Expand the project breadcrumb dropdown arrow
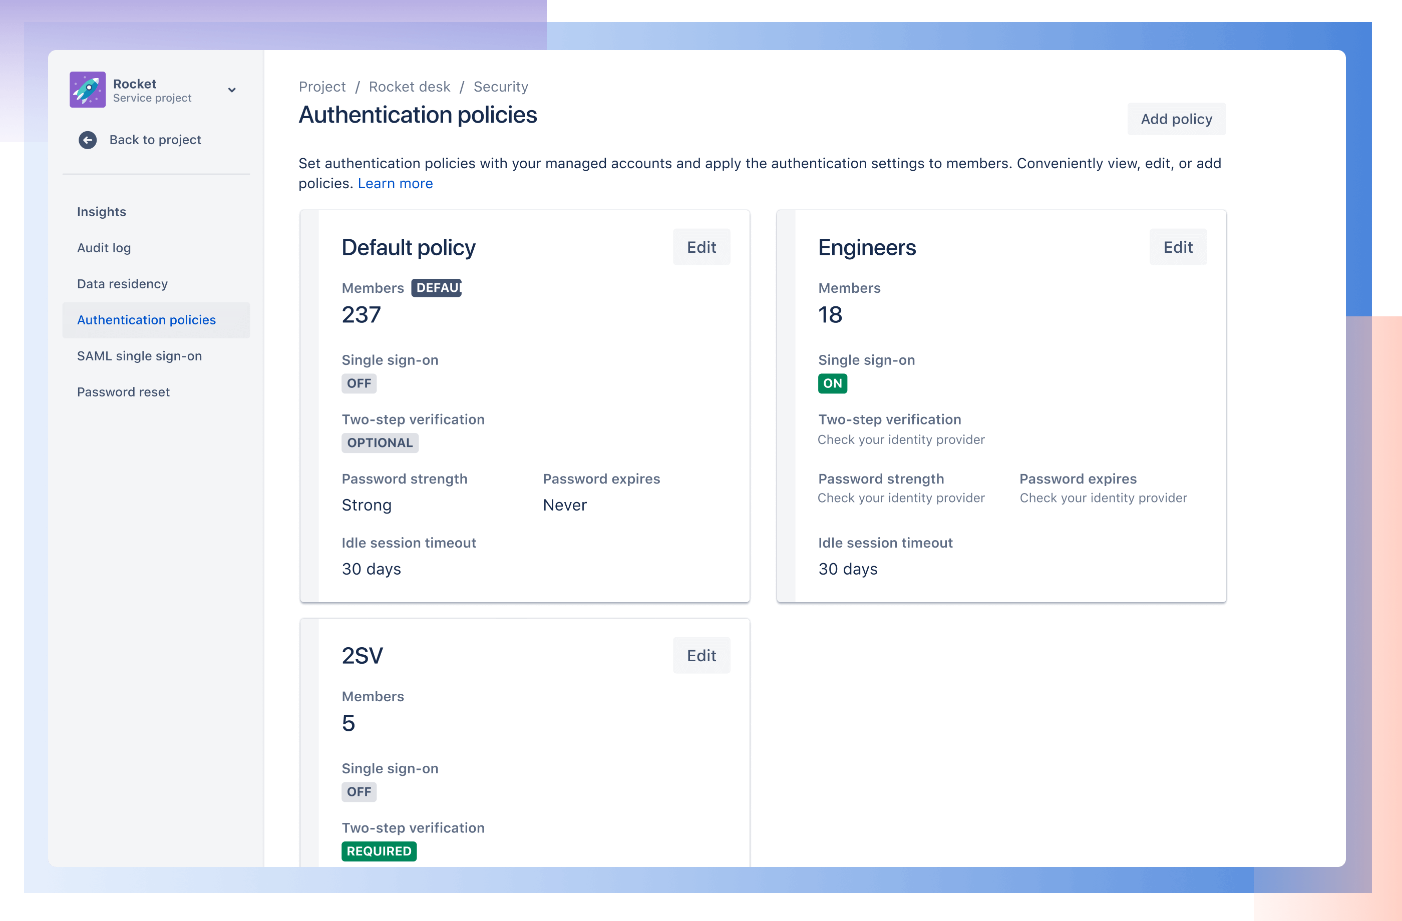The height and width of the screenshot is (921, 1402). point(232,90)
